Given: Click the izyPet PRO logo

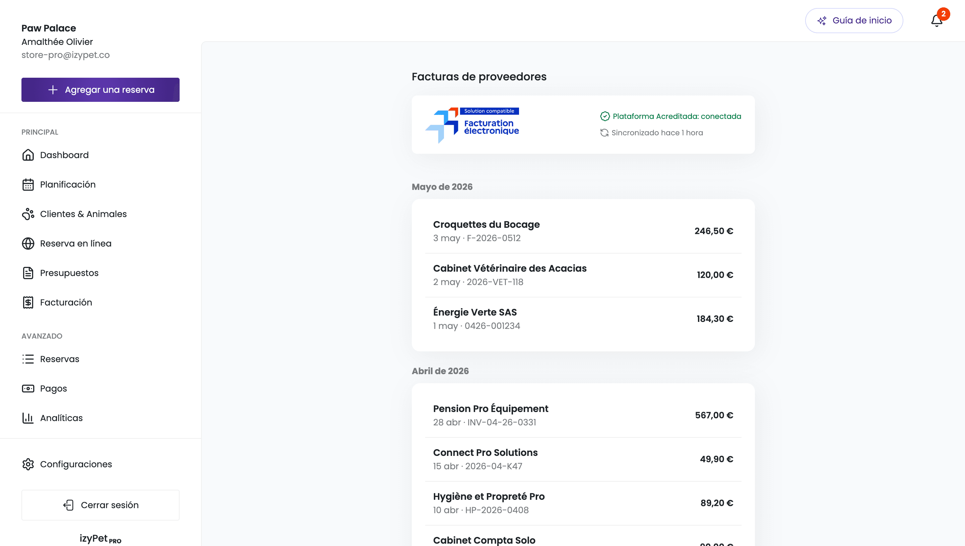Looking at the screenshot, I should [x=101, y=539].
